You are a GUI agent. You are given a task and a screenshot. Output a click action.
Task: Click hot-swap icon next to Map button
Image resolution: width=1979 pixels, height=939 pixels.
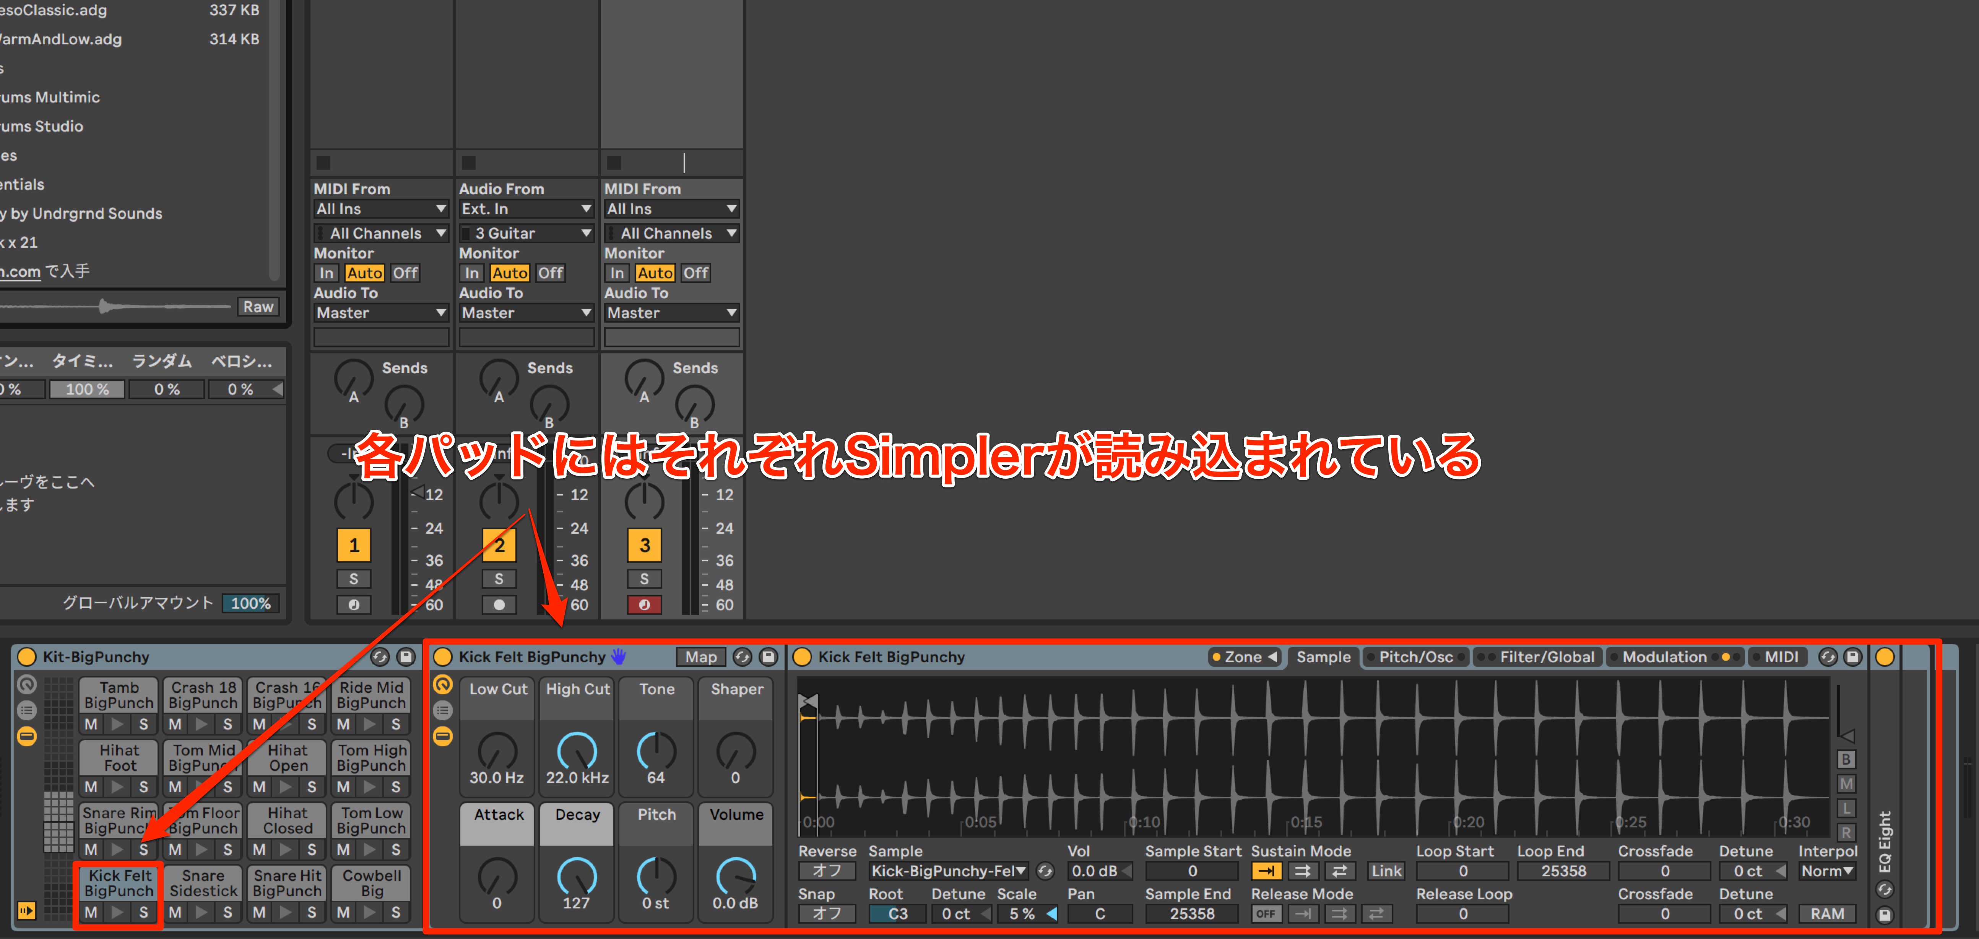point(742,657)
